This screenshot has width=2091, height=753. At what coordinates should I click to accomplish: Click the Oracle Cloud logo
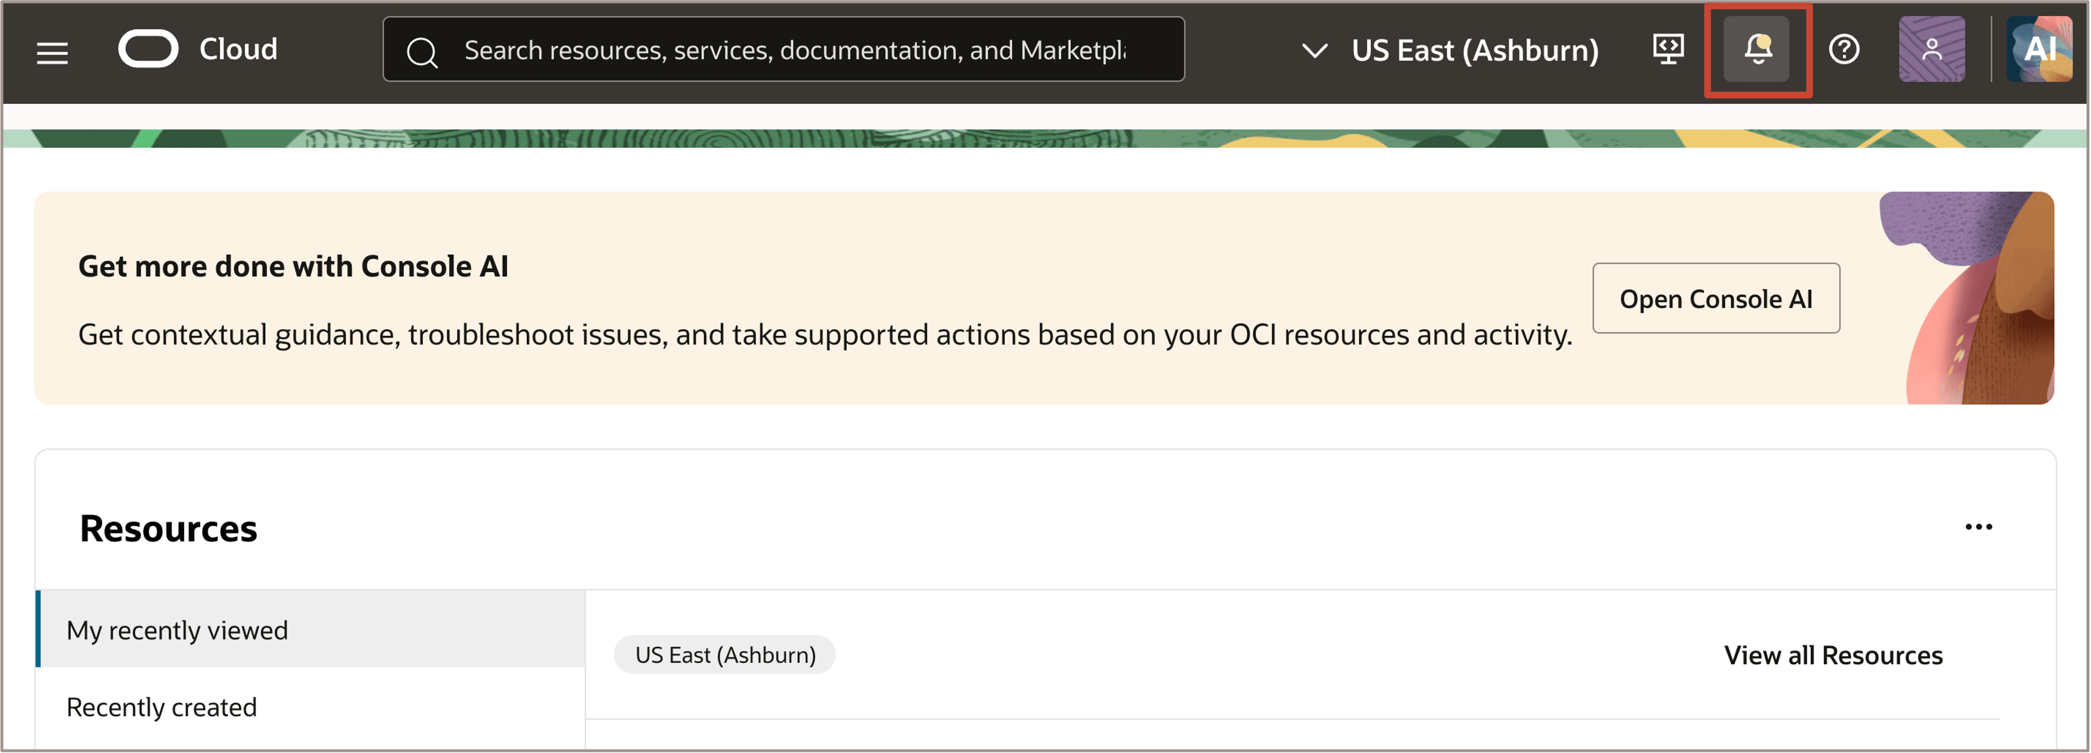coord(149,49)
